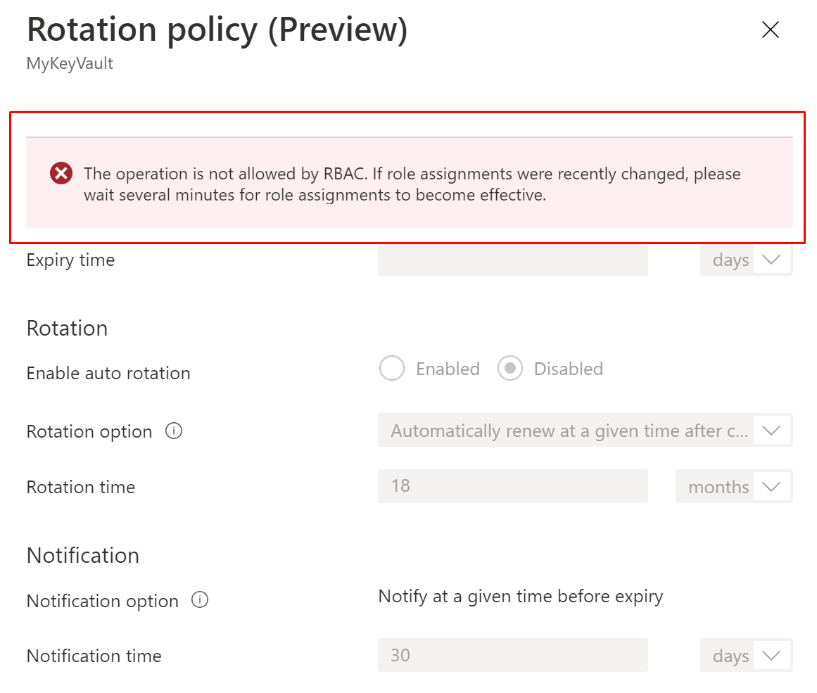The width and height of the screenshot is (817, 693).
Task: Click the Notification section heading
Action: pyautogui.click(x=83, y=556)
